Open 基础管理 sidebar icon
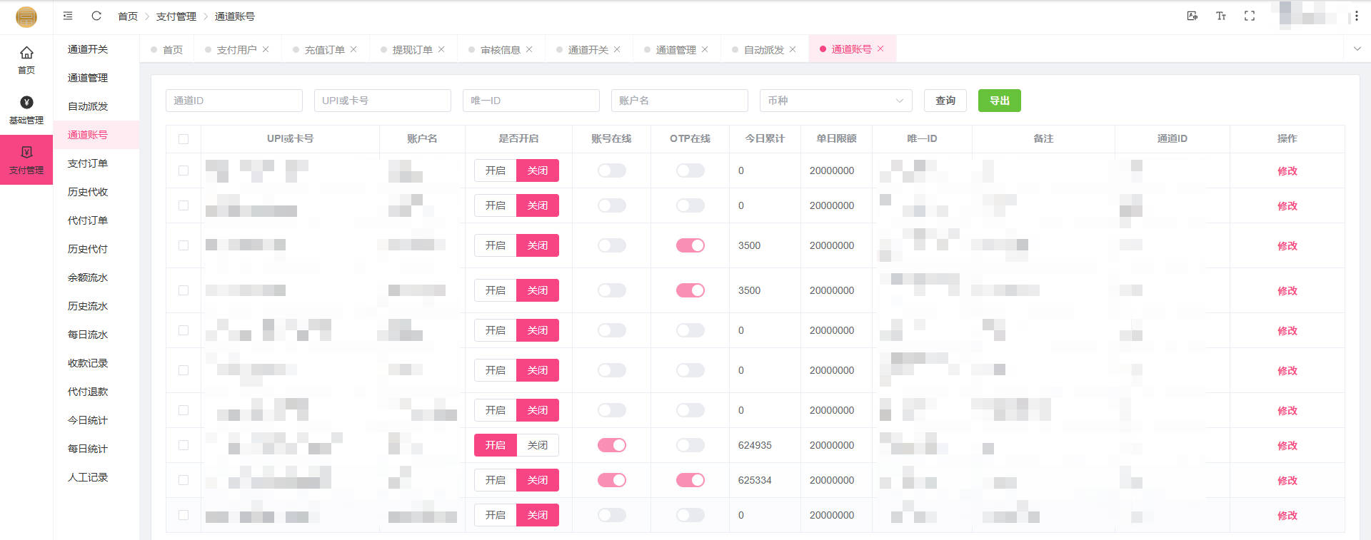Screen dimensions: 1371x540 (x=26, y=110)
